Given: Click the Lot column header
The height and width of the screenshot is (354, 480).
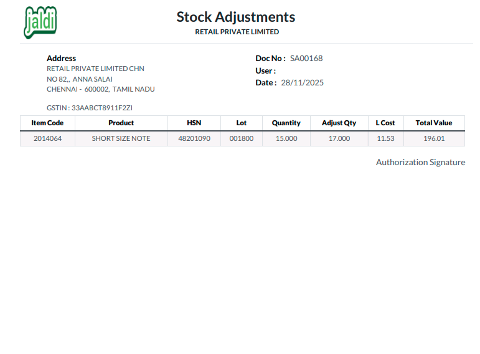Looking at the screenshot, I should coord(241,123).
